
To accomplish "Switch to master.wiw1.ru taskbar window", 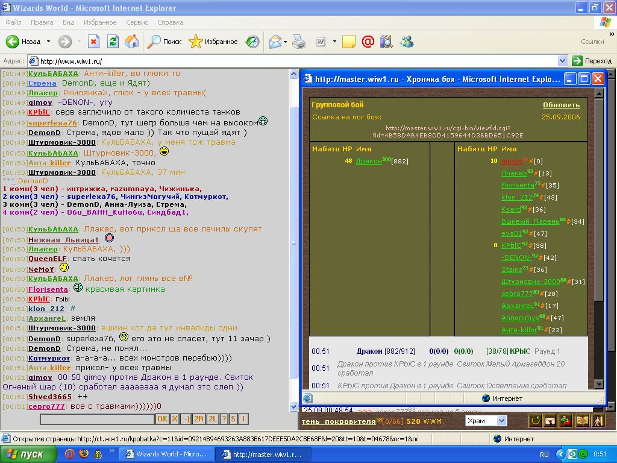I will 264,454.
